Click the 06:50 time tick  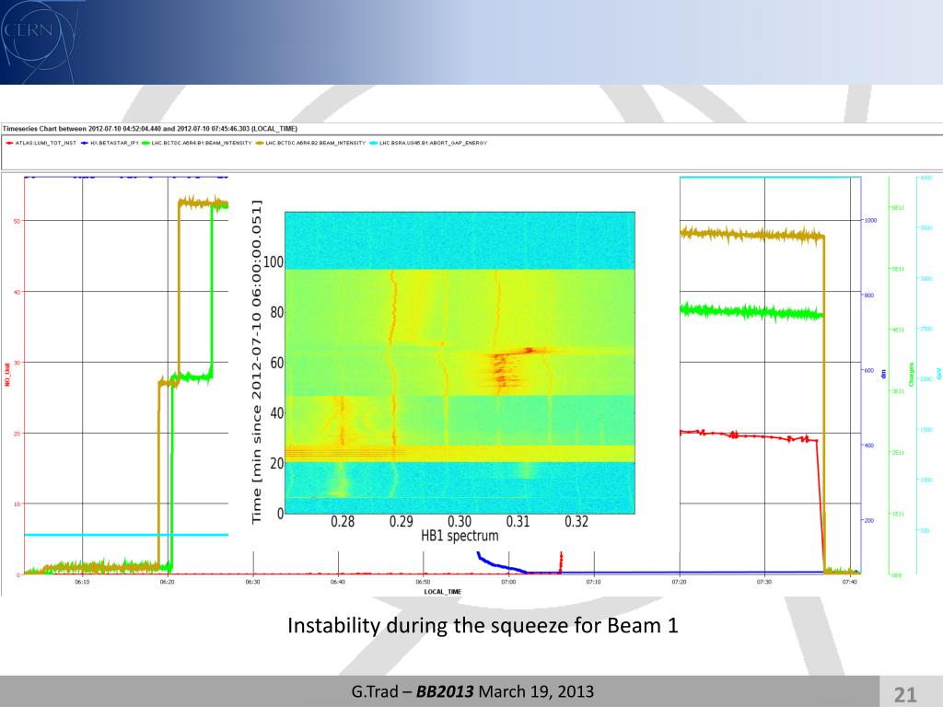click(x=423, y=582)
